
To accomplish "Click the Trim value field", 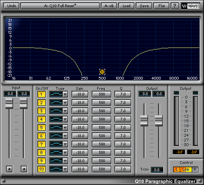I will click(157, 170).
